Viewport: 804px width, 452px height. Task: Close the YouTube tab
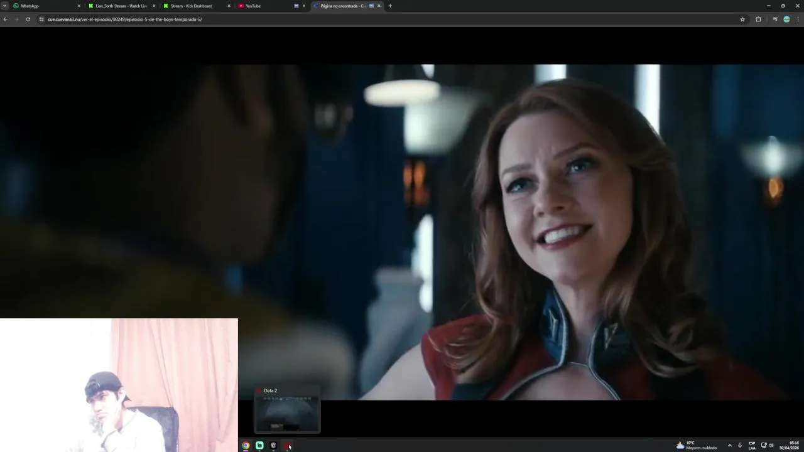click(x=304, y=6)
